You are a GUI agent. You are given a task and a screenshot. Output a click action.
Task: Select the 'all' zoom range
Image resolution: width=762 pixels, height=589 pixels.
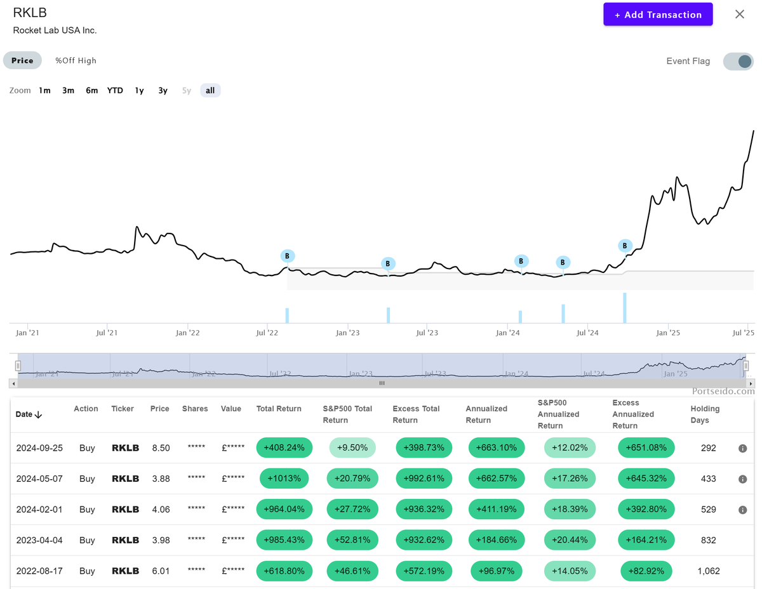[210, 90]
